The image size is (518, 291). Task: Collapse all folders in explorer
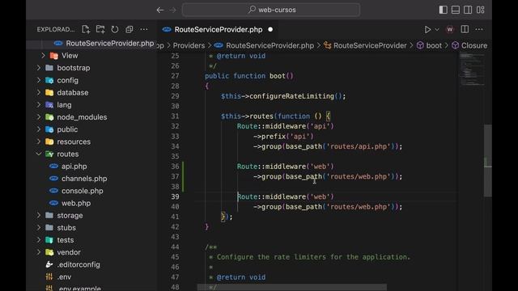click(x=129, y=29)
